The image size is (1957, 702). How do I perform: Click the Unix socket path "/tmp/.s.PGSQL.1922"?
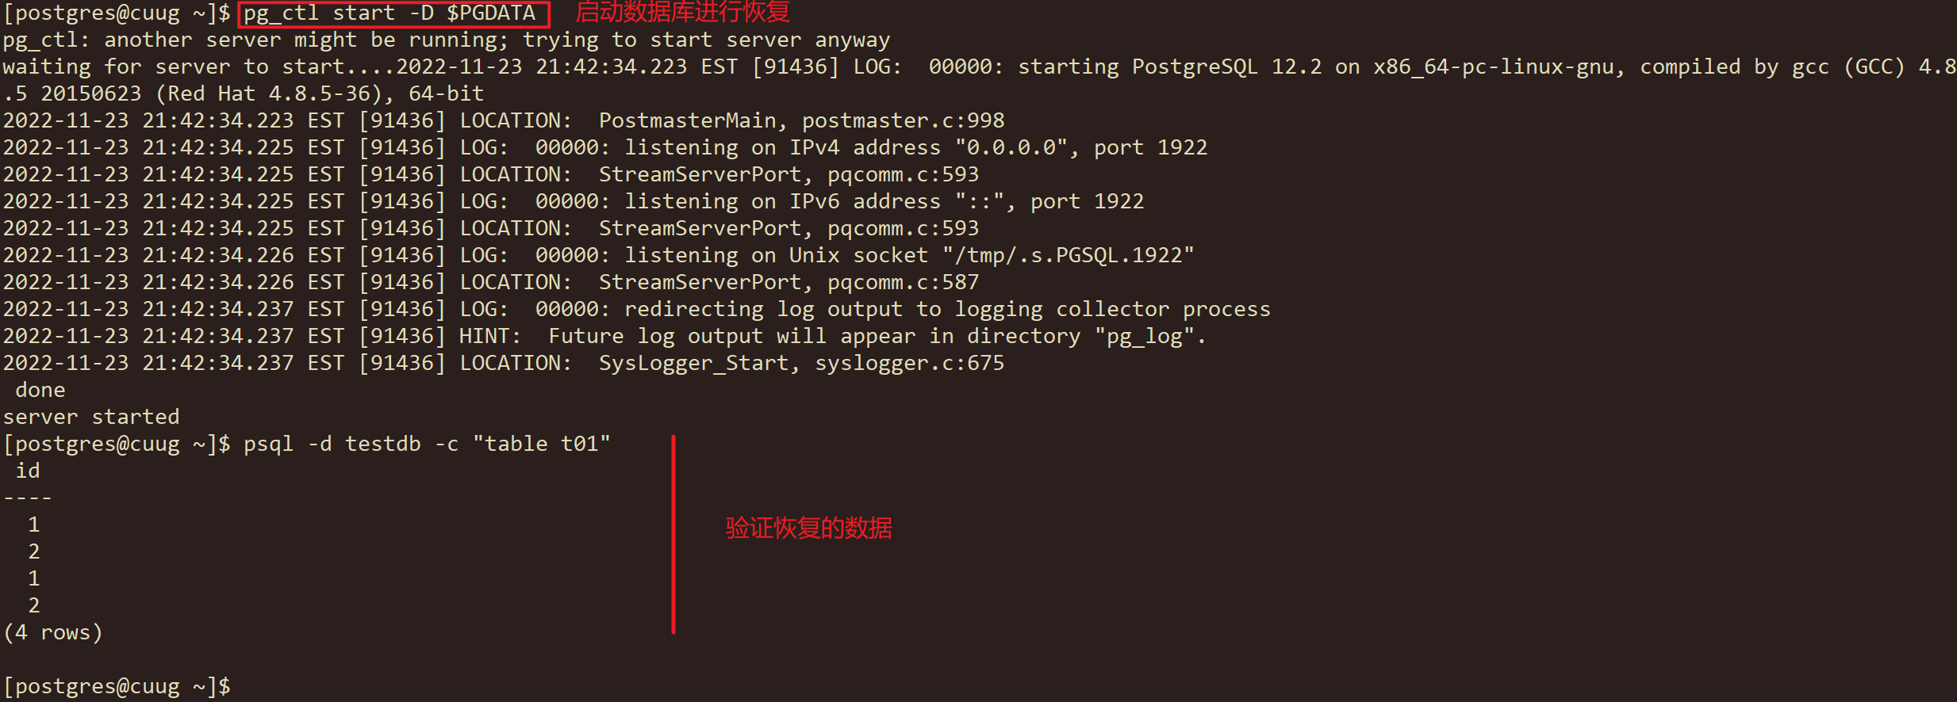coord(1068,255)
